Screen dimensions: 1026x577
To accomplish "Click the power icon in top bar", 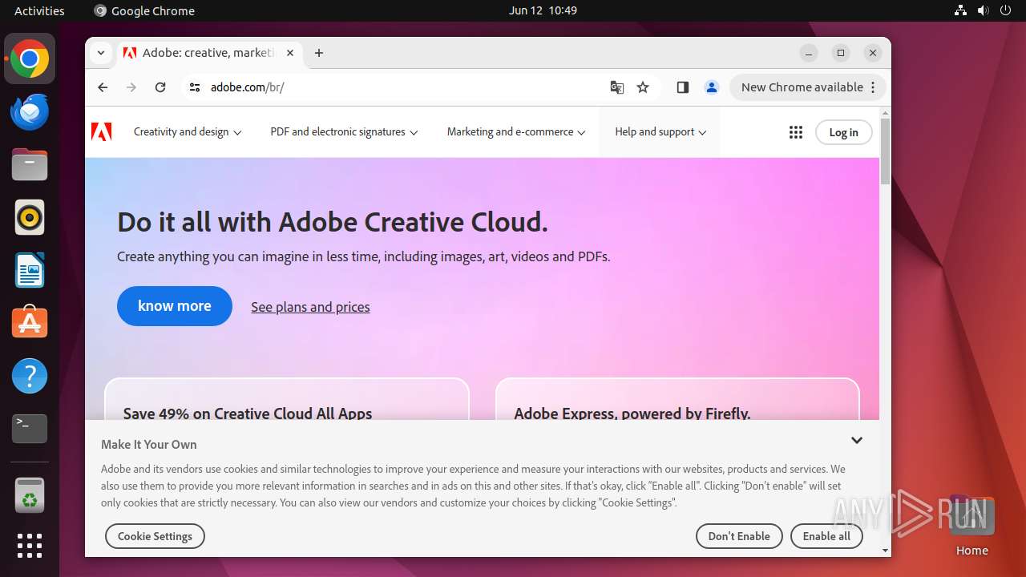I will pos(1005,10).
